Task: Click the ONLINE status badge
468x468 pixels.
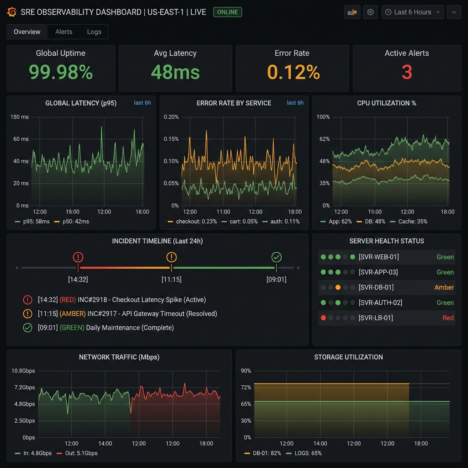Action: click(228, 12)
